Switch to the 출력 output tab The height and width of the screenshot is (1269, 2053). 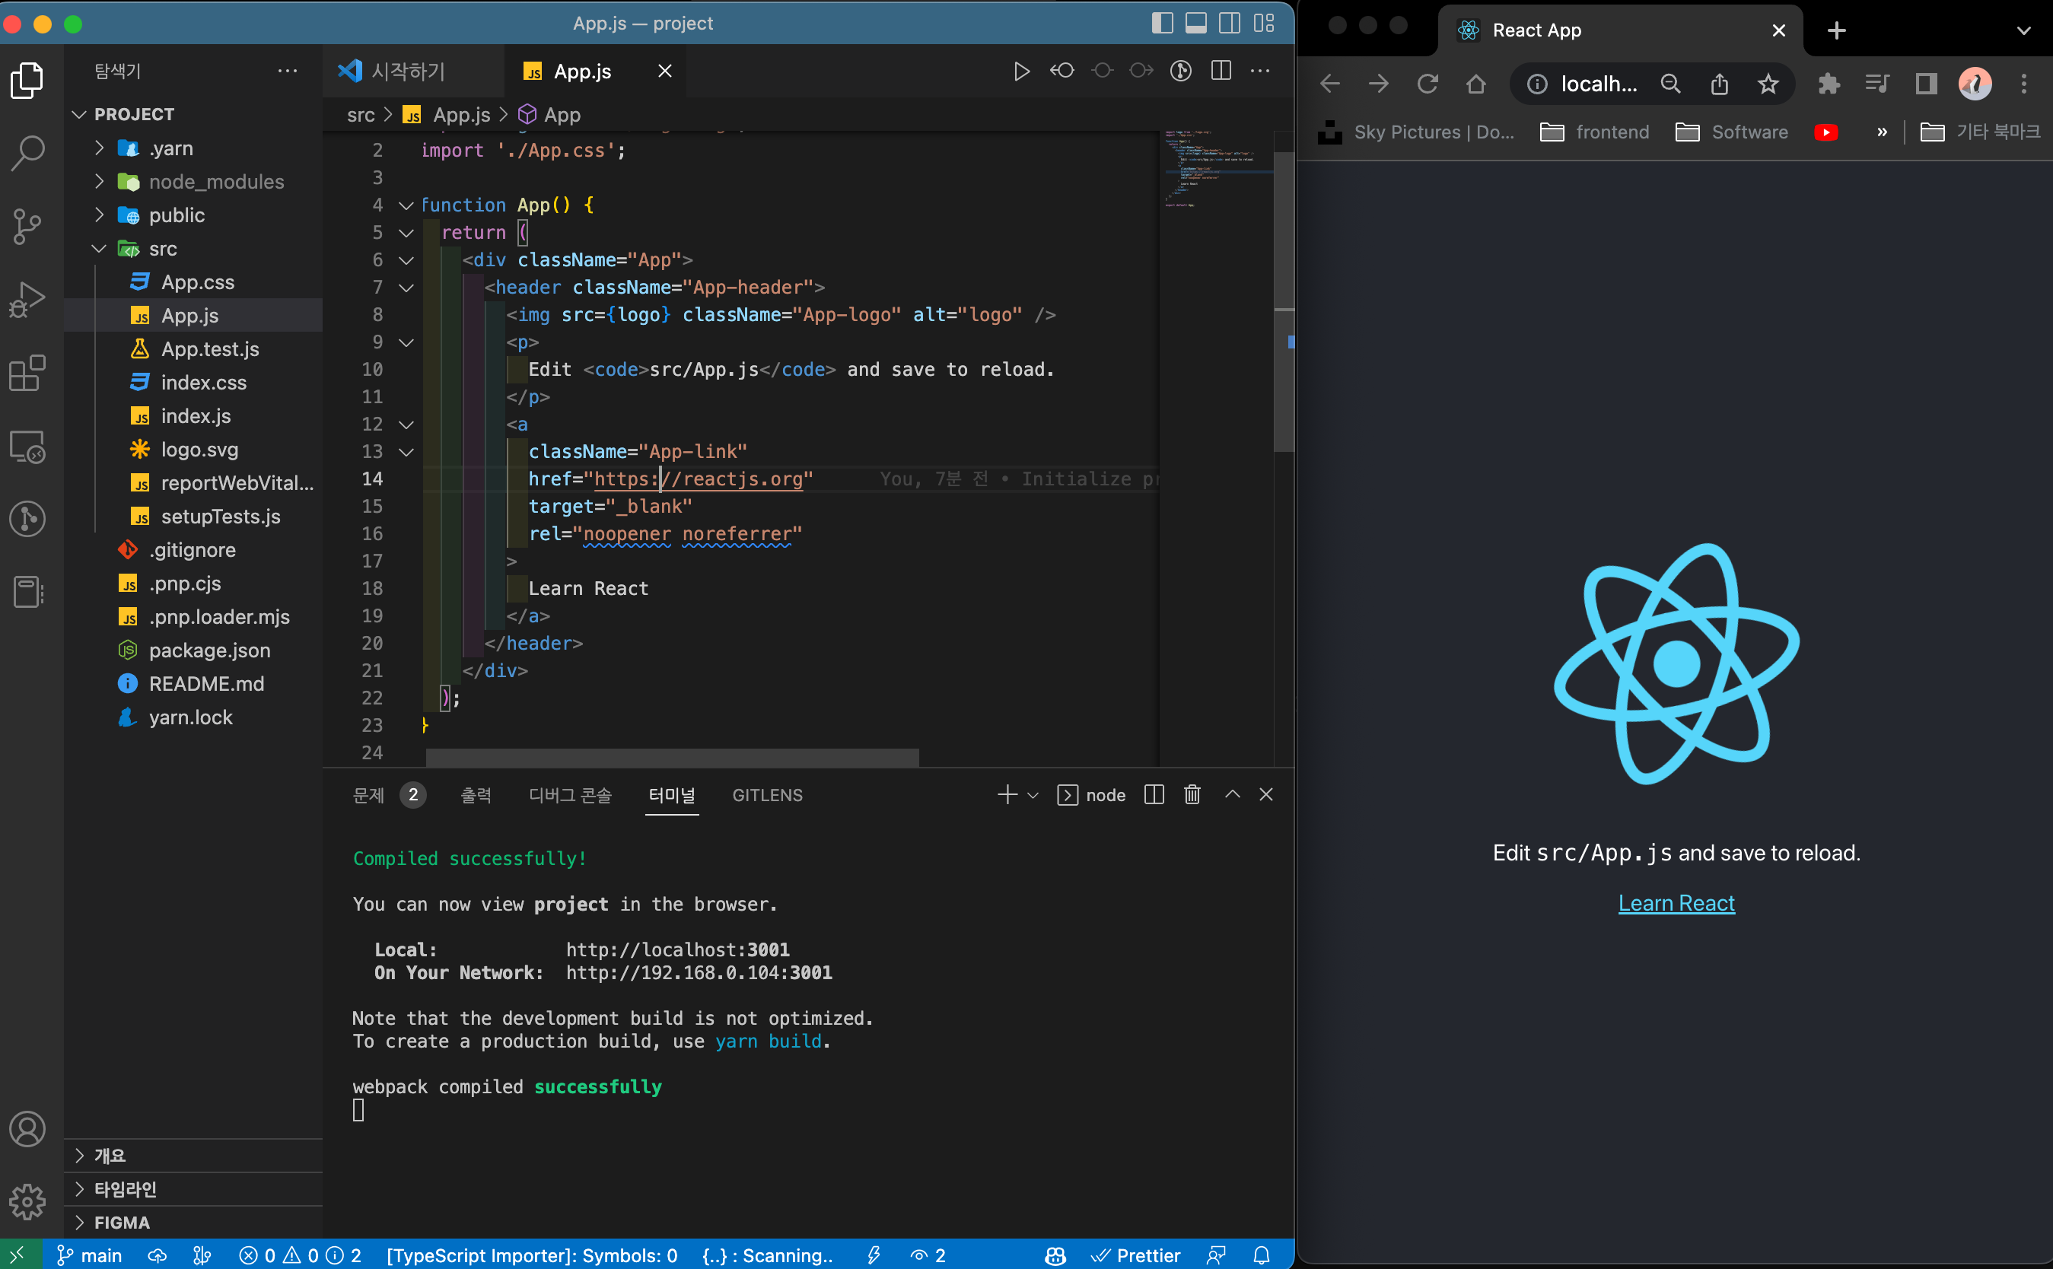point(476,795)
